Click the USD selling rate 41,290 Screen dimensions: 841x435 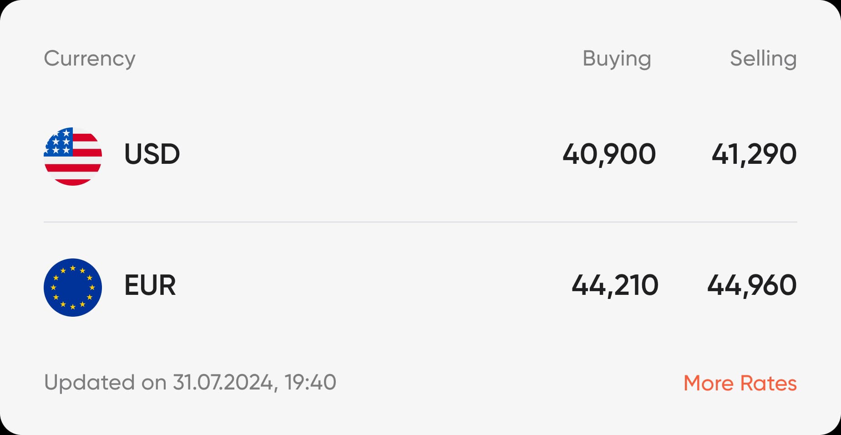tap(754, 154)
